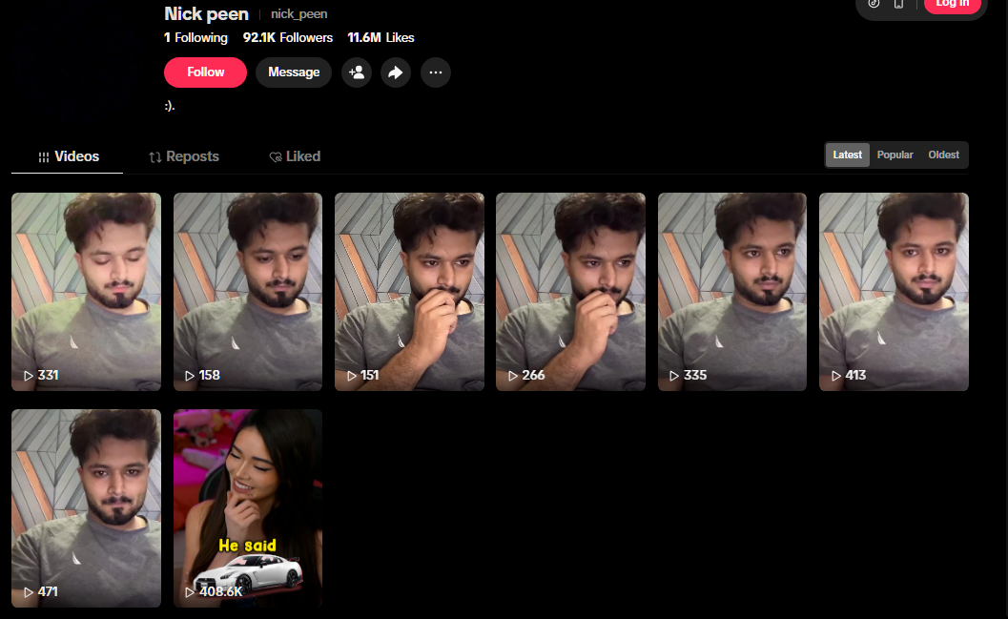Open the get-app phone icon
Screen dimensions: 1008x619
(898, 4)
